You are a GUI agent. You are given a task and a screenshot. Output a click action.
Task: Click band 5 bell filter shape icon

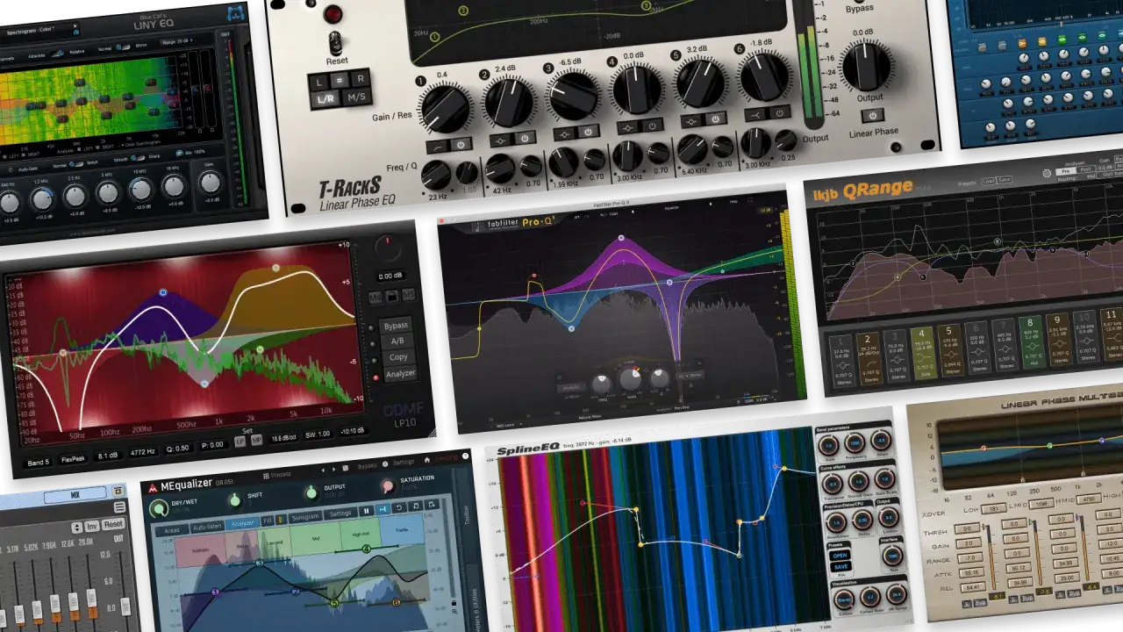click(x=692, y=121)
